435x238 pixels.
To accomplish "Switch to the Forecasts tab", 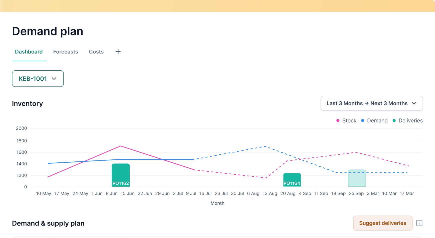I will tap(65, 52).
